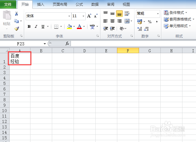196x142 pixels.
Task: Switch to 数据 data tab
Action: pyautogui.click(x=95, y=5)
